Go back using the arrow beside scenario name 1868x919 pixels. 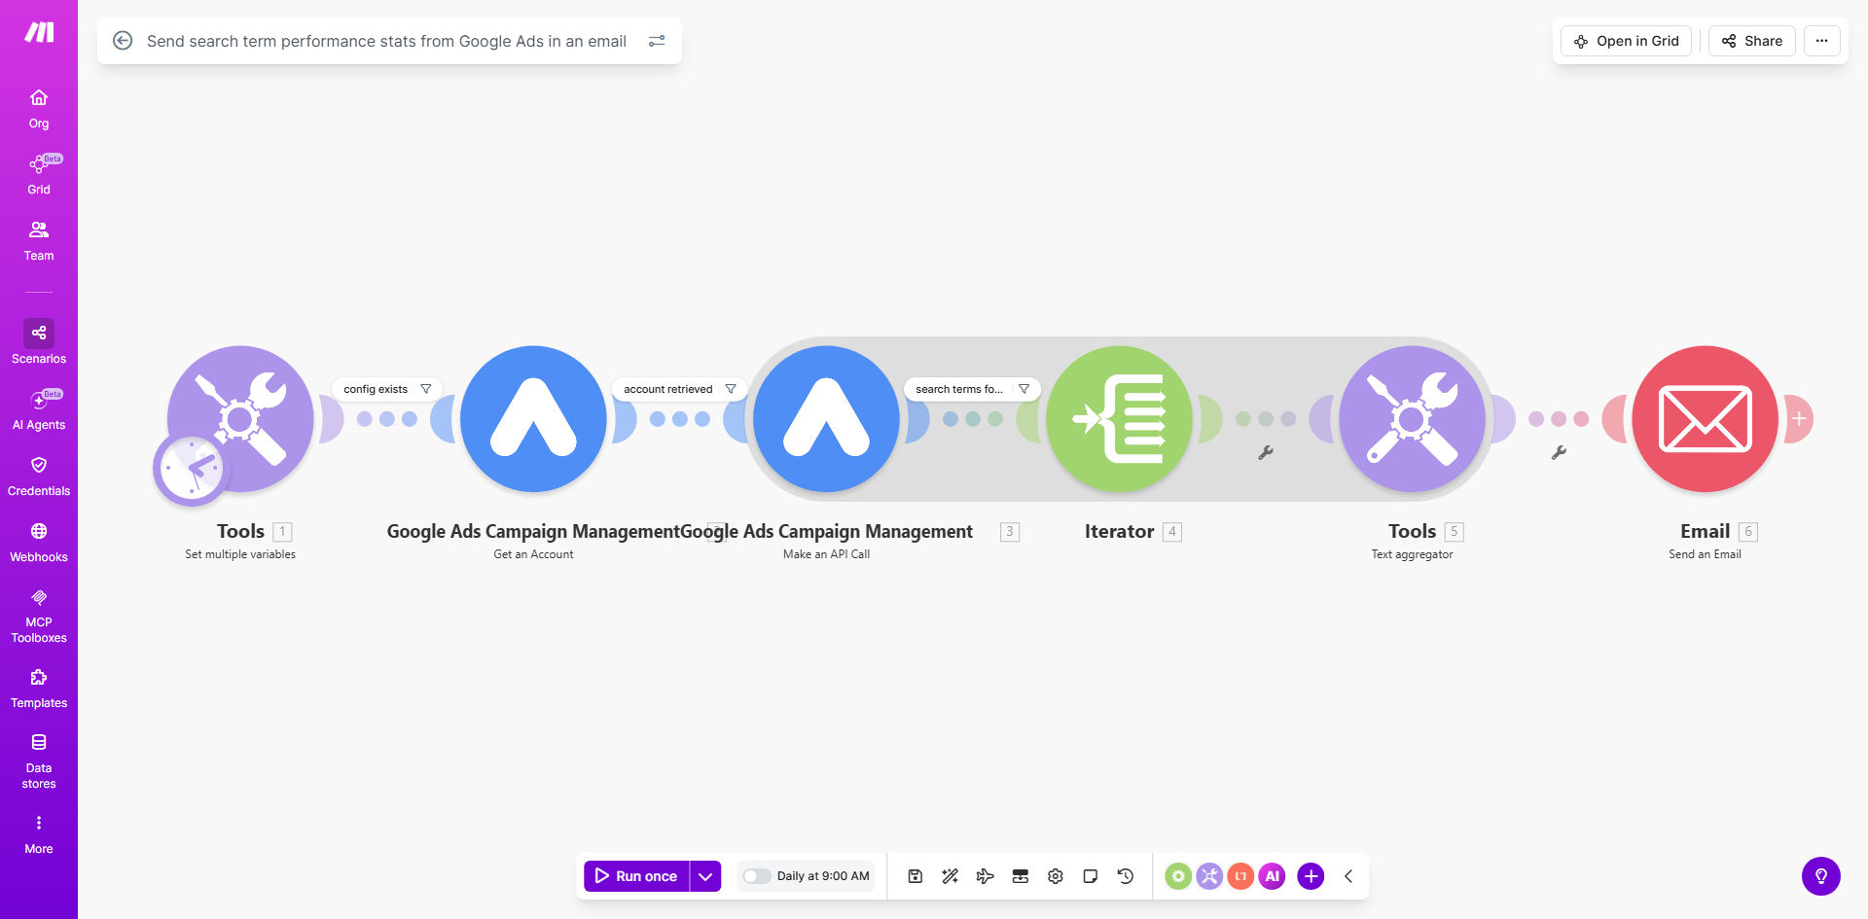123,41
